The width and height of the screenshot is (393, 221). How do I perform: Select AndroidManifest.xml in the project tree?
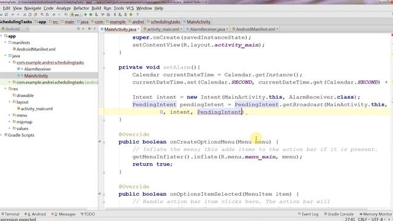[x=36, y=49]
